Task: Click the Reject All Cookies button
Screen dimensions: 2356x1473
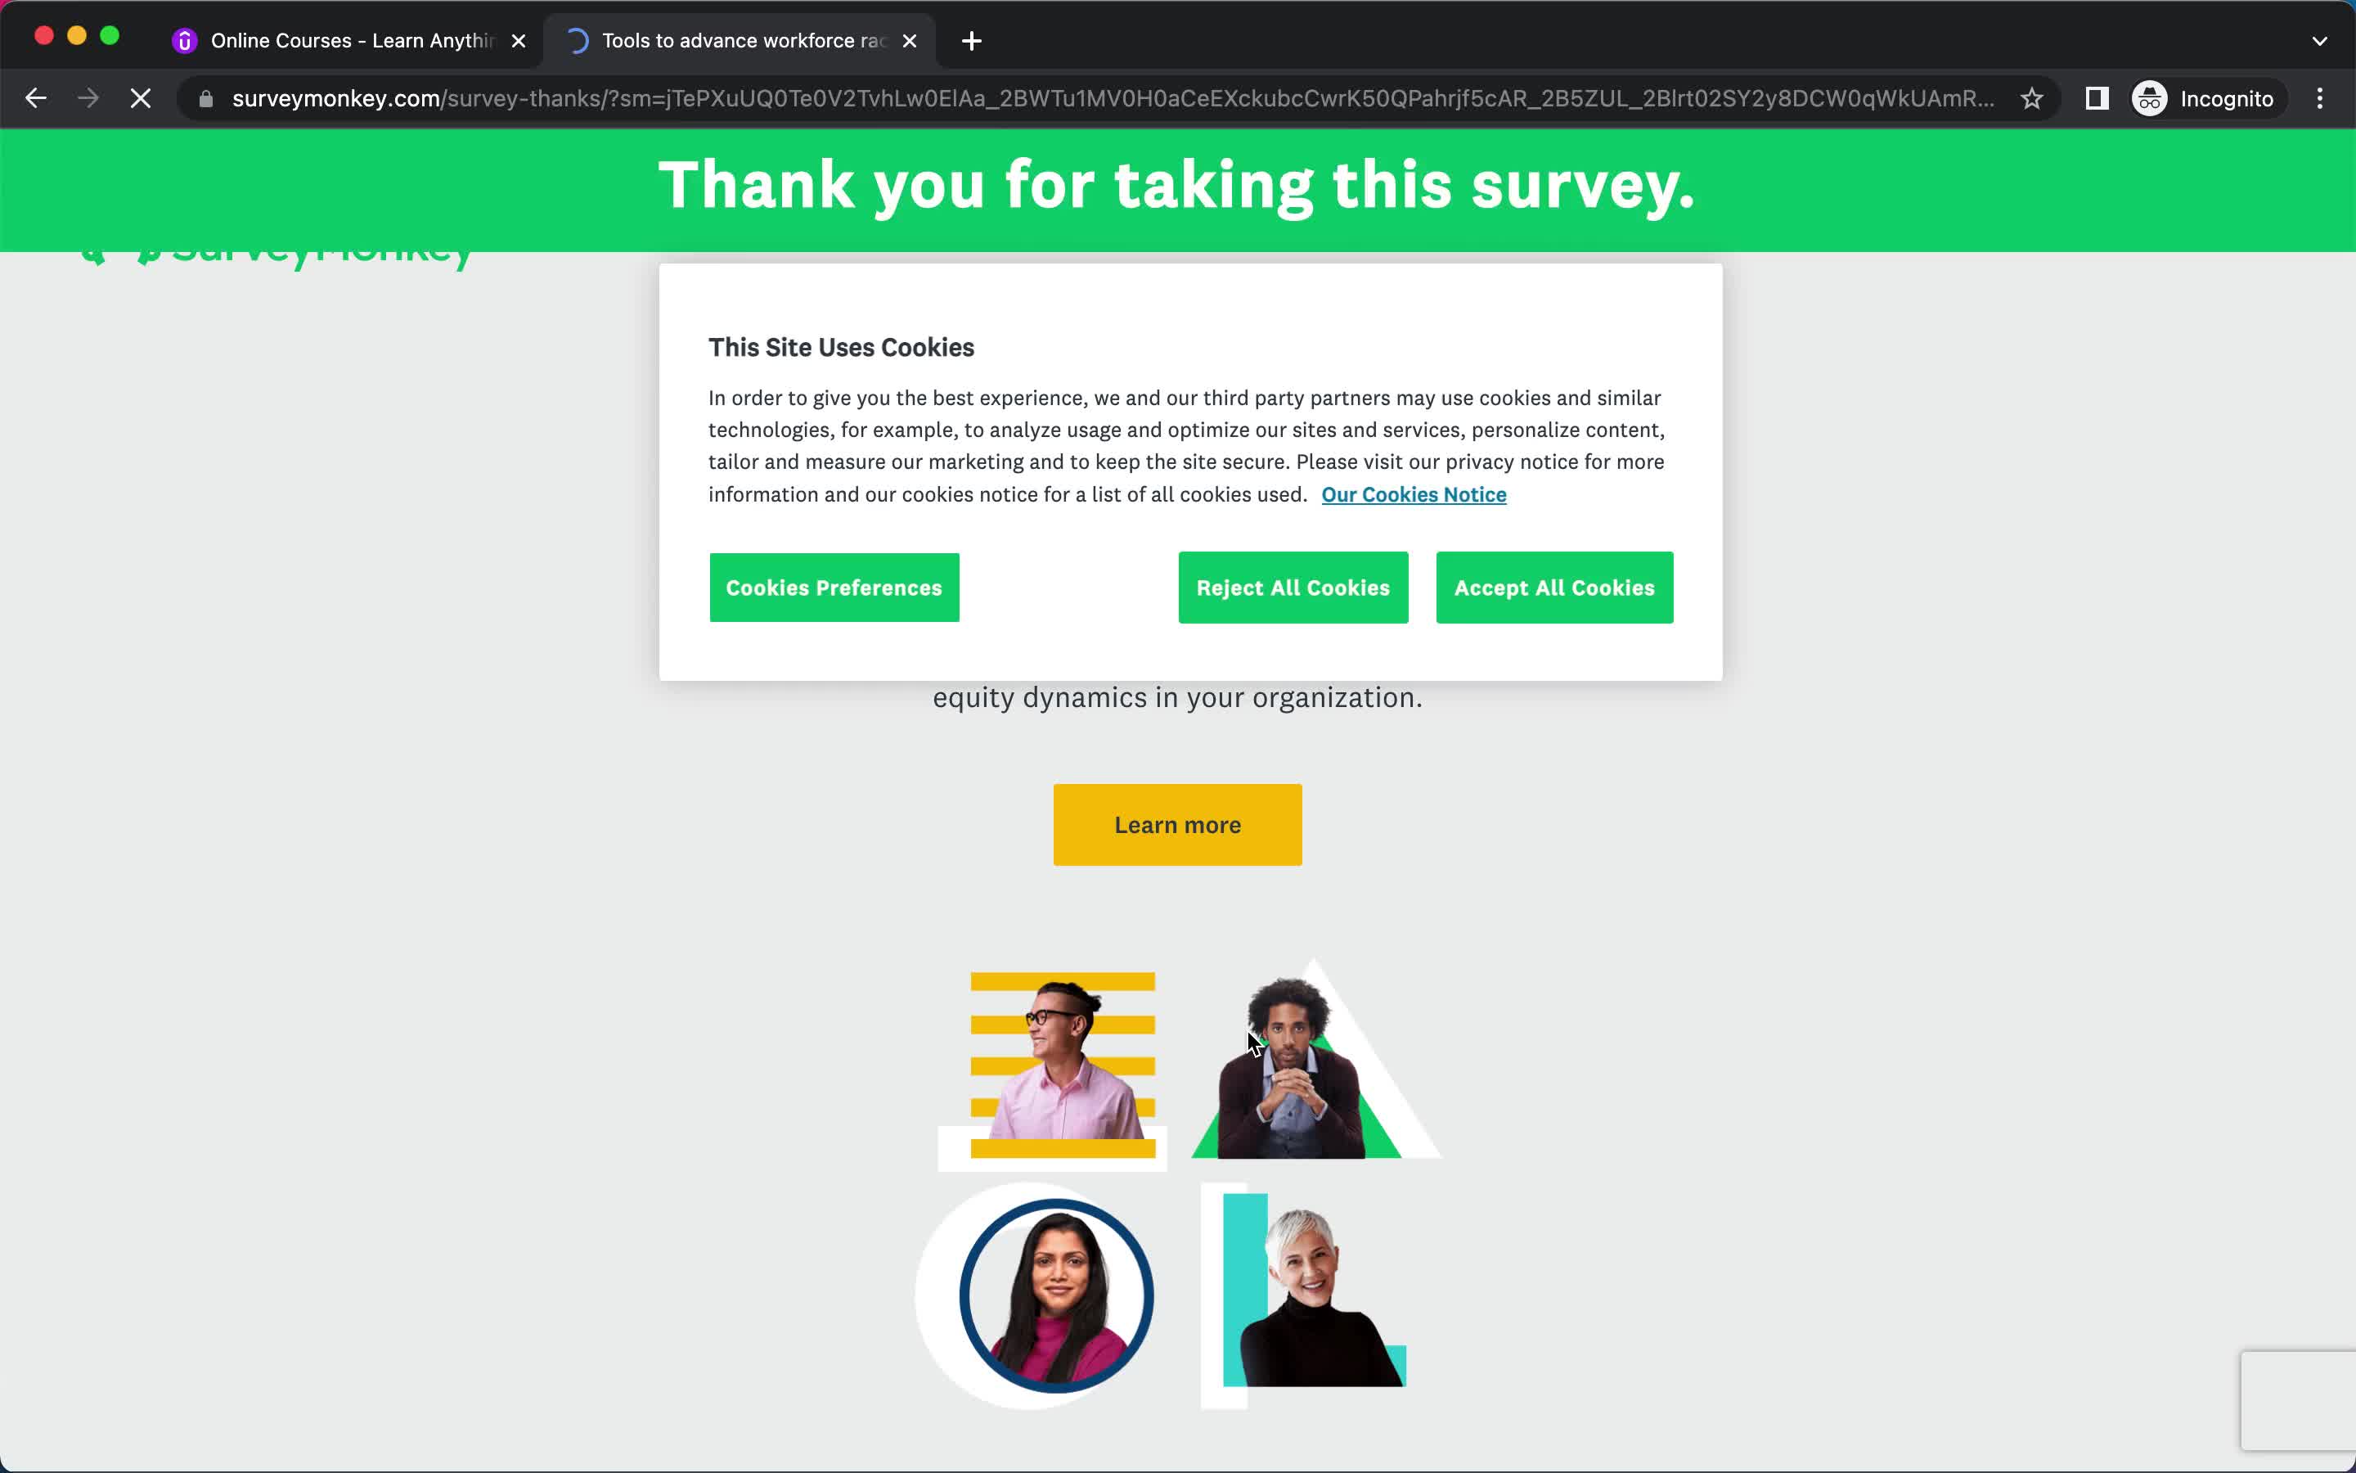Action: (x=1293, y=588)
